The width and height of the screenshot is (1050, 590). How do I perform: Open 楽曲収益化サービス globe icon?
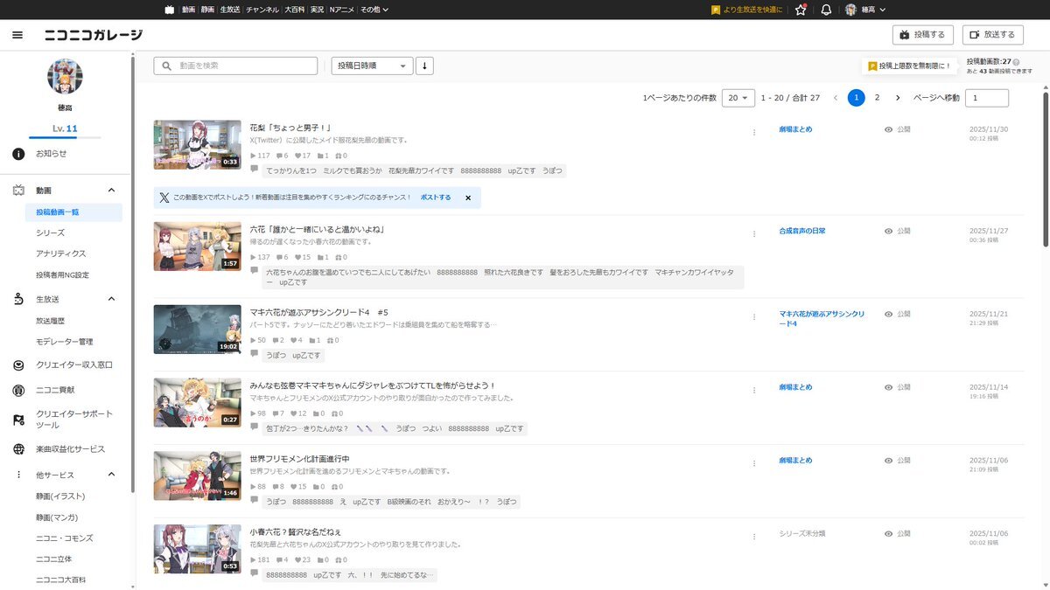point(18,449)
